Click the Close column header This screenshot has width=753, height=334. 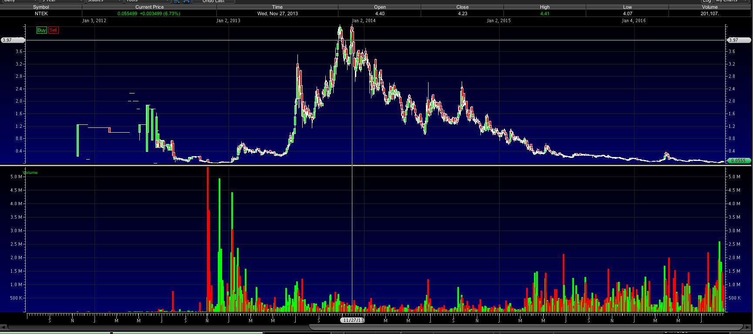point(463,7)
